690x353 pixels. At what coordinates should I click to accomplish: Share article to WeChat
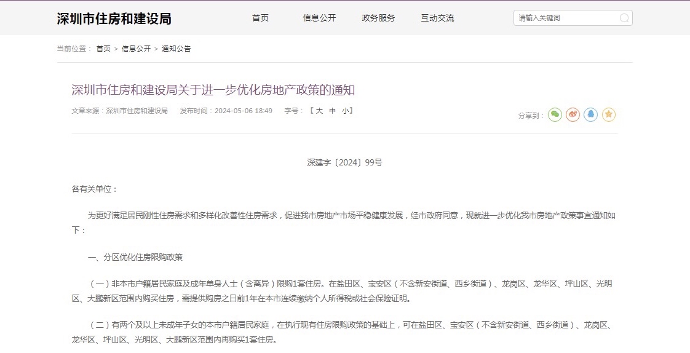[555, 114]
